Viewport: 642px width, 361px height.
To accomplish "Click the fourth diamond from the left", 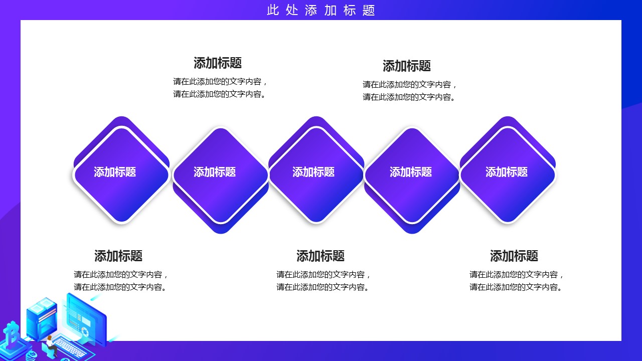I will [x=412, y=174].
